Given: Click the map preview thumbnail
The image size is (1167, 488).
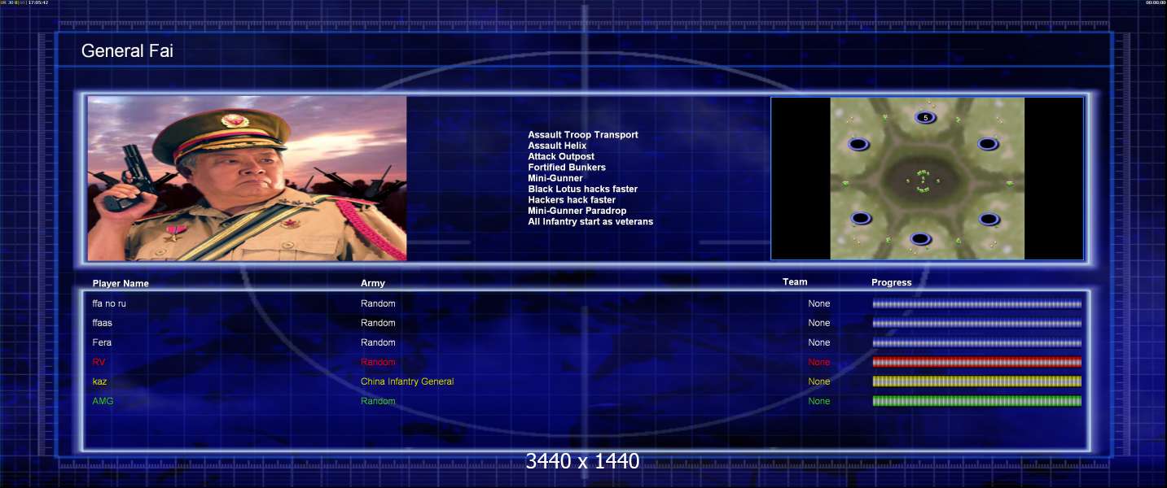Looking at the screenshot, I should click(927, 178).
